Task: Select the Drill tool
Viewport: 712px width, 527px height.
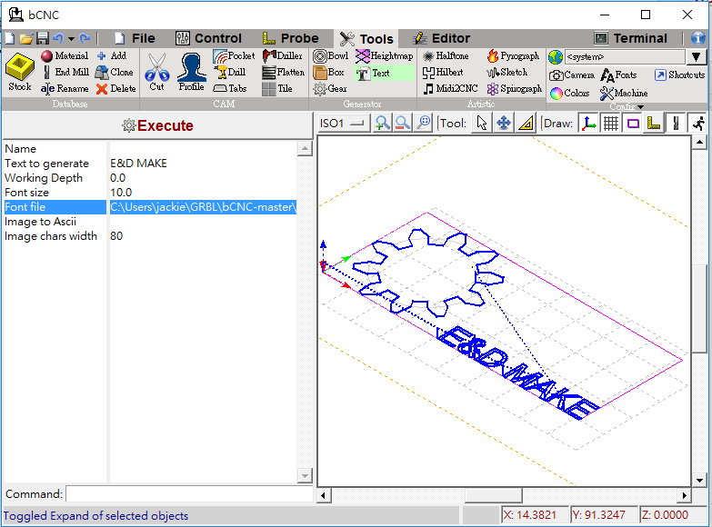Action: click(x=231, y=72)
